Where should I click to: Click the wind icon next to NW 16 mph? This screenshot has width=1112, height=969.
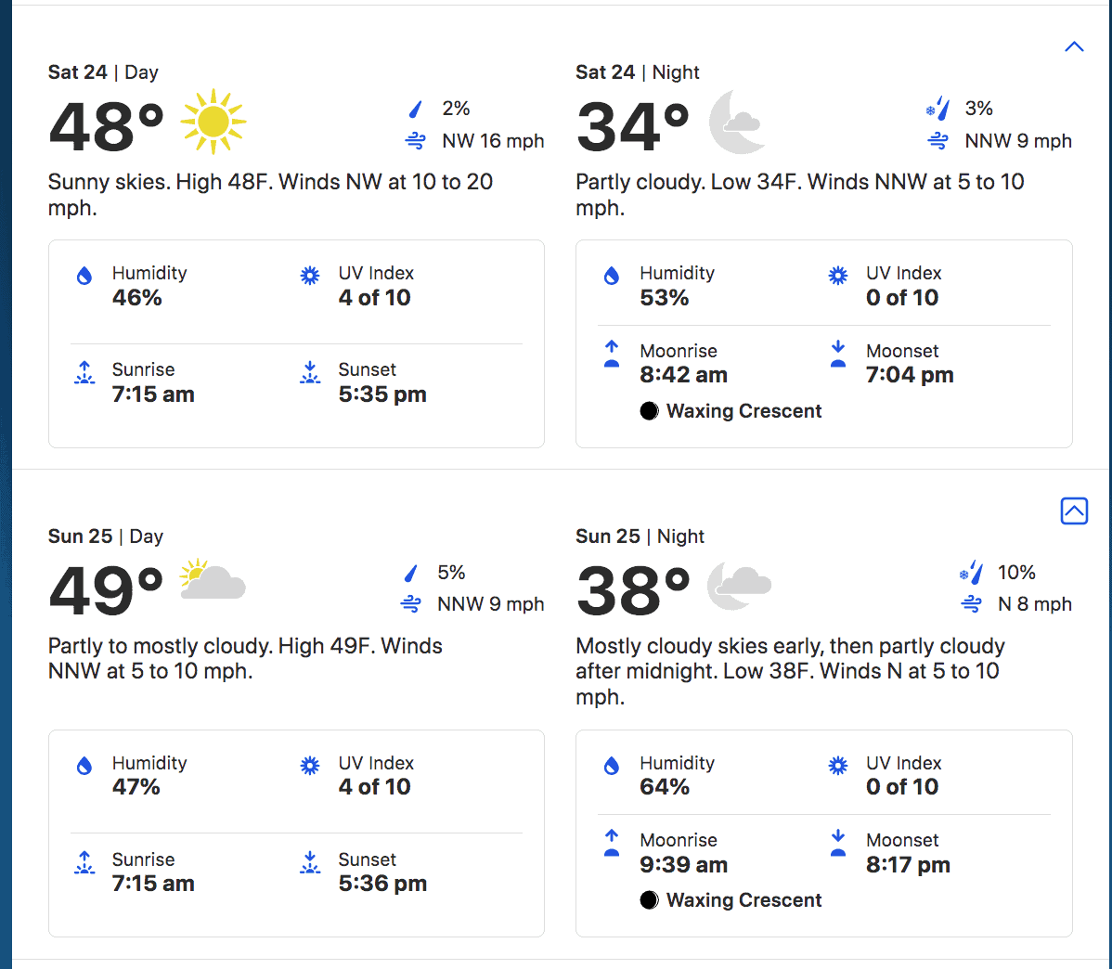(x=416, y=141)
